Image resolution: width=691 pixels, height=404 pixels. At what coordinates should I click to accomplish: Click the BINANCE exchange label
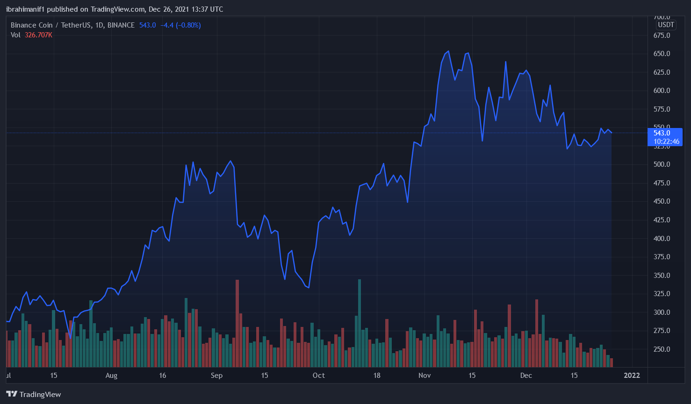121,25
